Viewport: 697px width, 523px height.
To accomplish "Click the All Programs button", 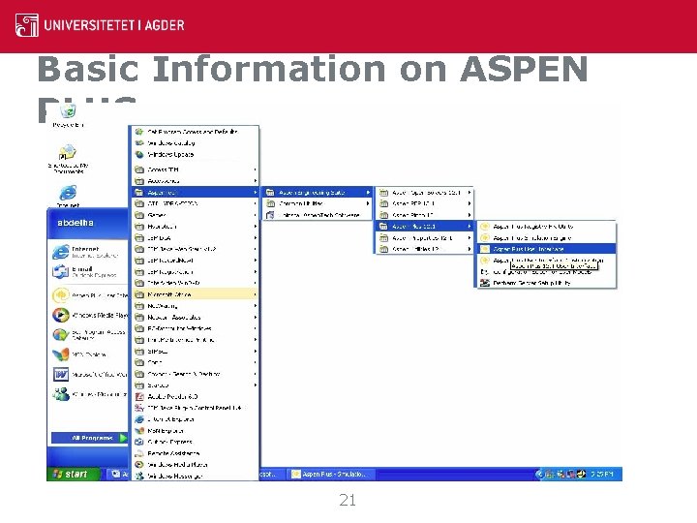I will point(90,438).
